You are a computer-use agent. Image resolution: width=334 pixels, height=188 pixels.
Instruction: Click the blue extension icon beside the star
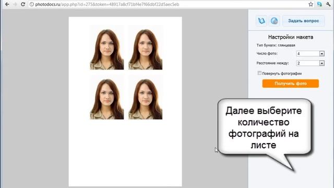[319, 4]
